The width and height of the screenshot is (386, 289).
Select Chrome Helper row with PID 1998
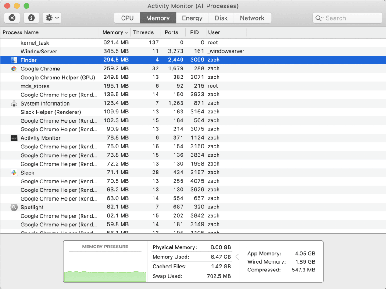click(x=193, y=164)
